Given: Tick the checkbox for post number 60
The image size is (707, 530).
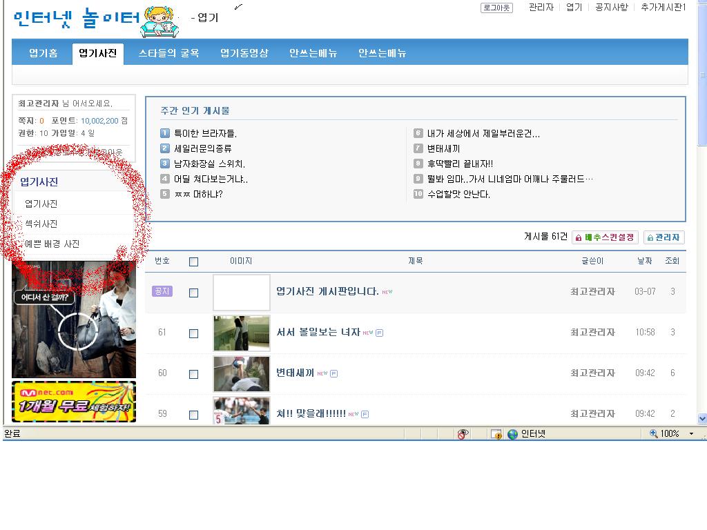Looking at the screenshot, I should point(193,374).
